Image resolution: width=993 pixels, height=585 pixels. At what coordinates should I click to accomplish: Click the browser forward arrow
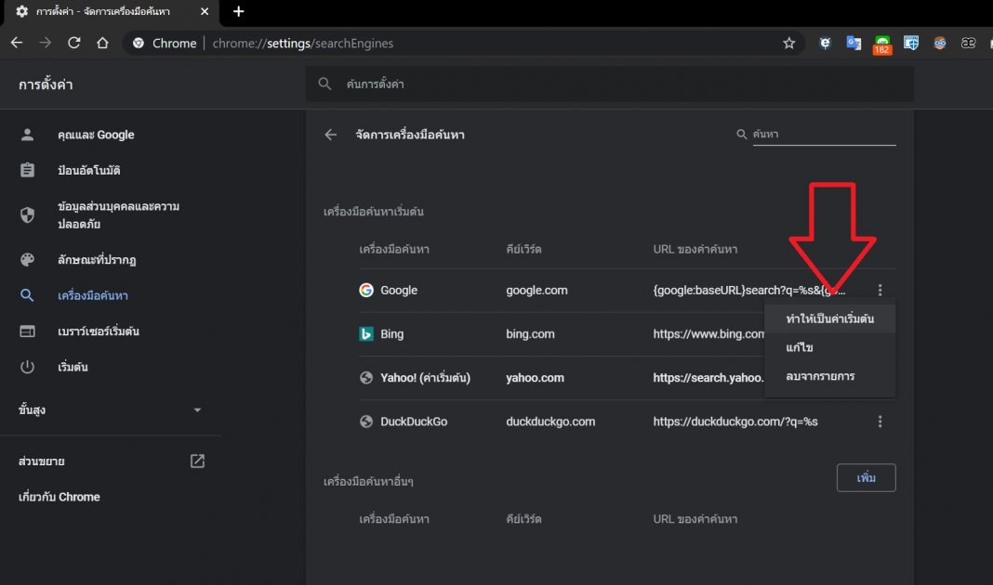coord(45,43)
